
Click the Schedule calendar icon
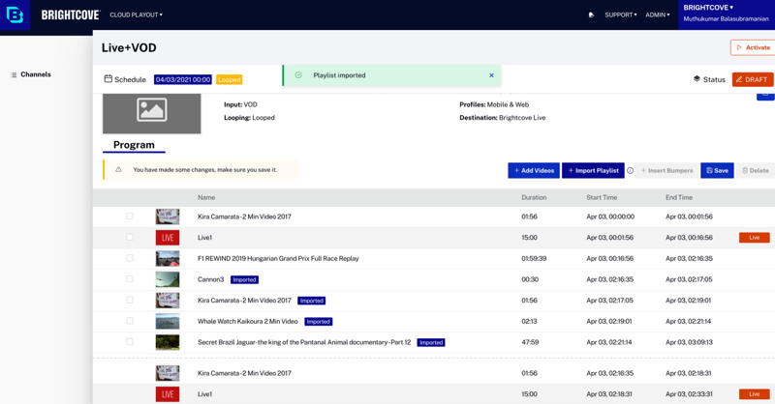108,79
